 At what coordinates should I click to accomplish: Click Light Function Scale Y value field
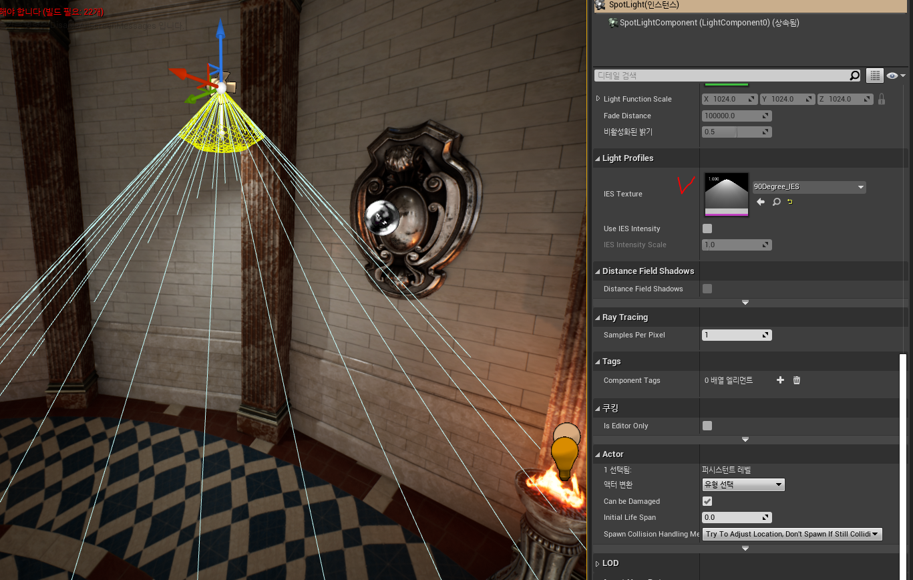pyautogui.click(x=788, y=99)
